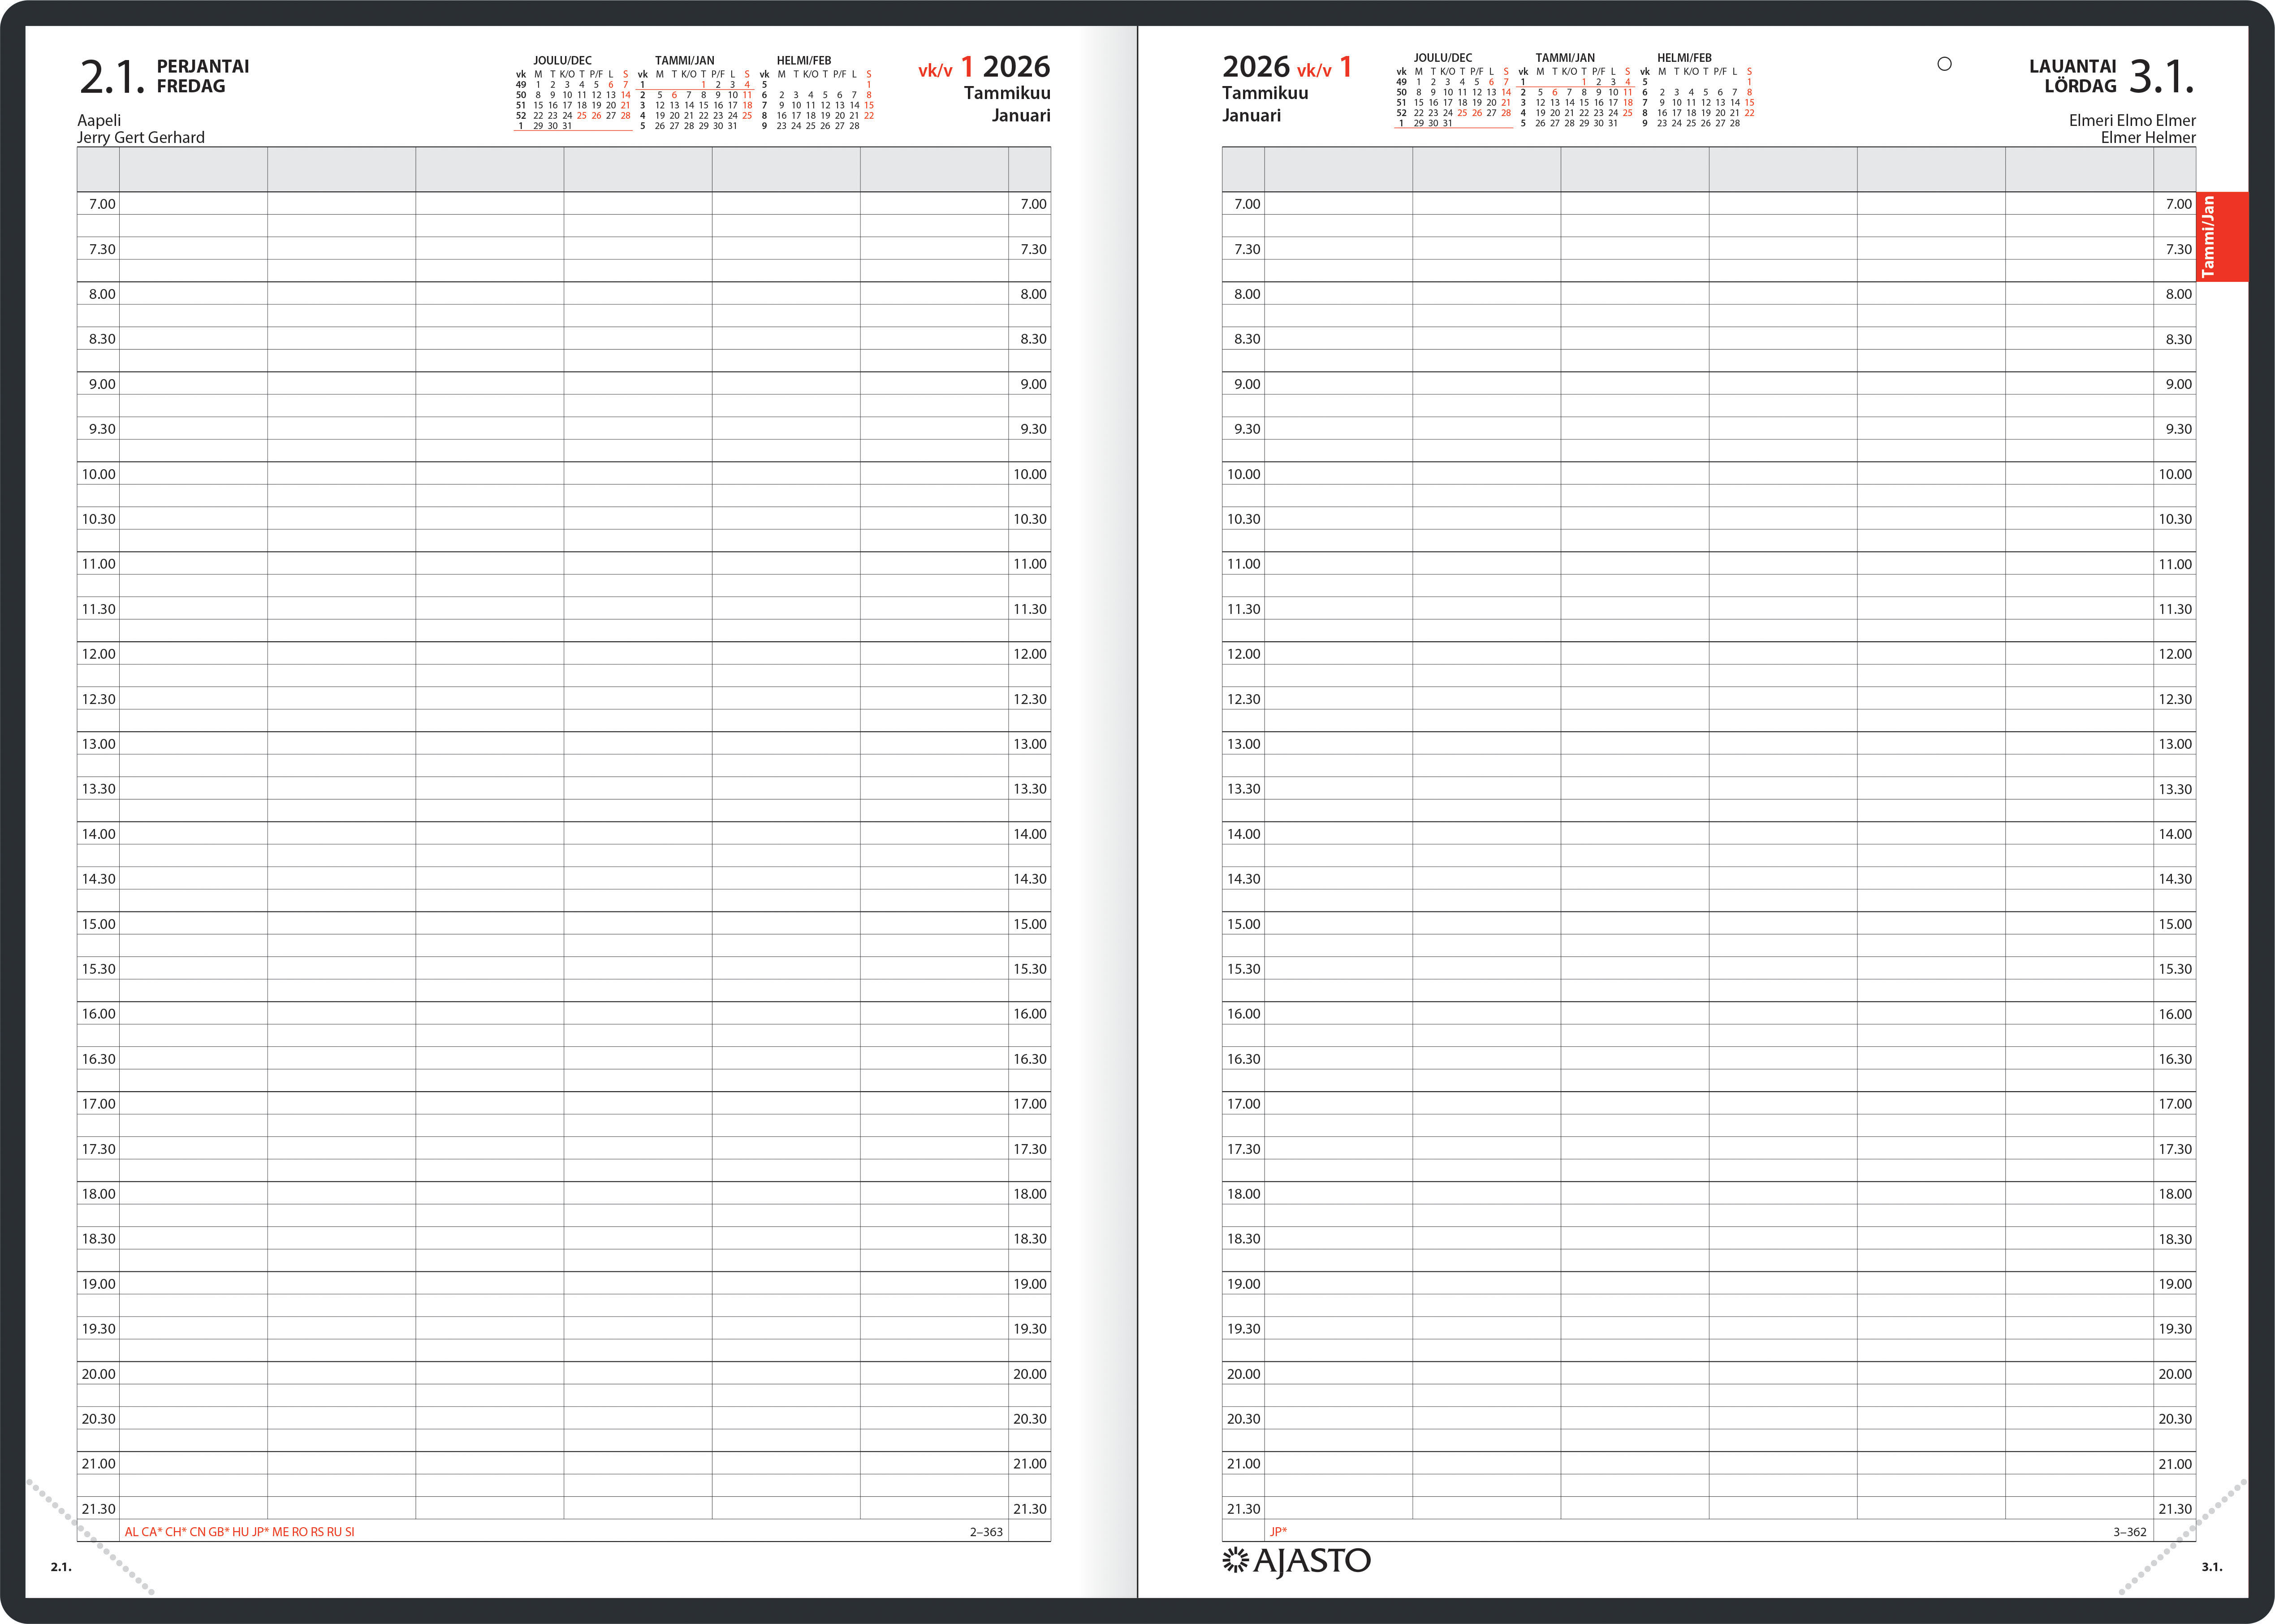Click the moon phase circle icon

tap(1943, 64)
